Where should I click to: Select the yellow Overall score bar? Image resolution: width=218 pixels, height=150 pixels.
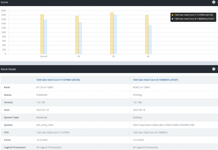click(42, 34)
